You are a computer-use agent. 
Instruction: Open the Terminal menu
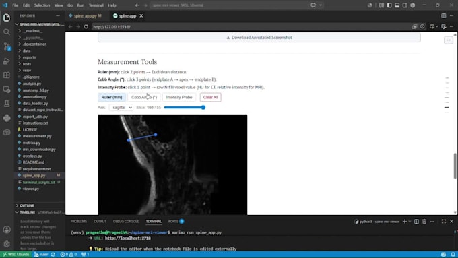[x=96, y=5]
